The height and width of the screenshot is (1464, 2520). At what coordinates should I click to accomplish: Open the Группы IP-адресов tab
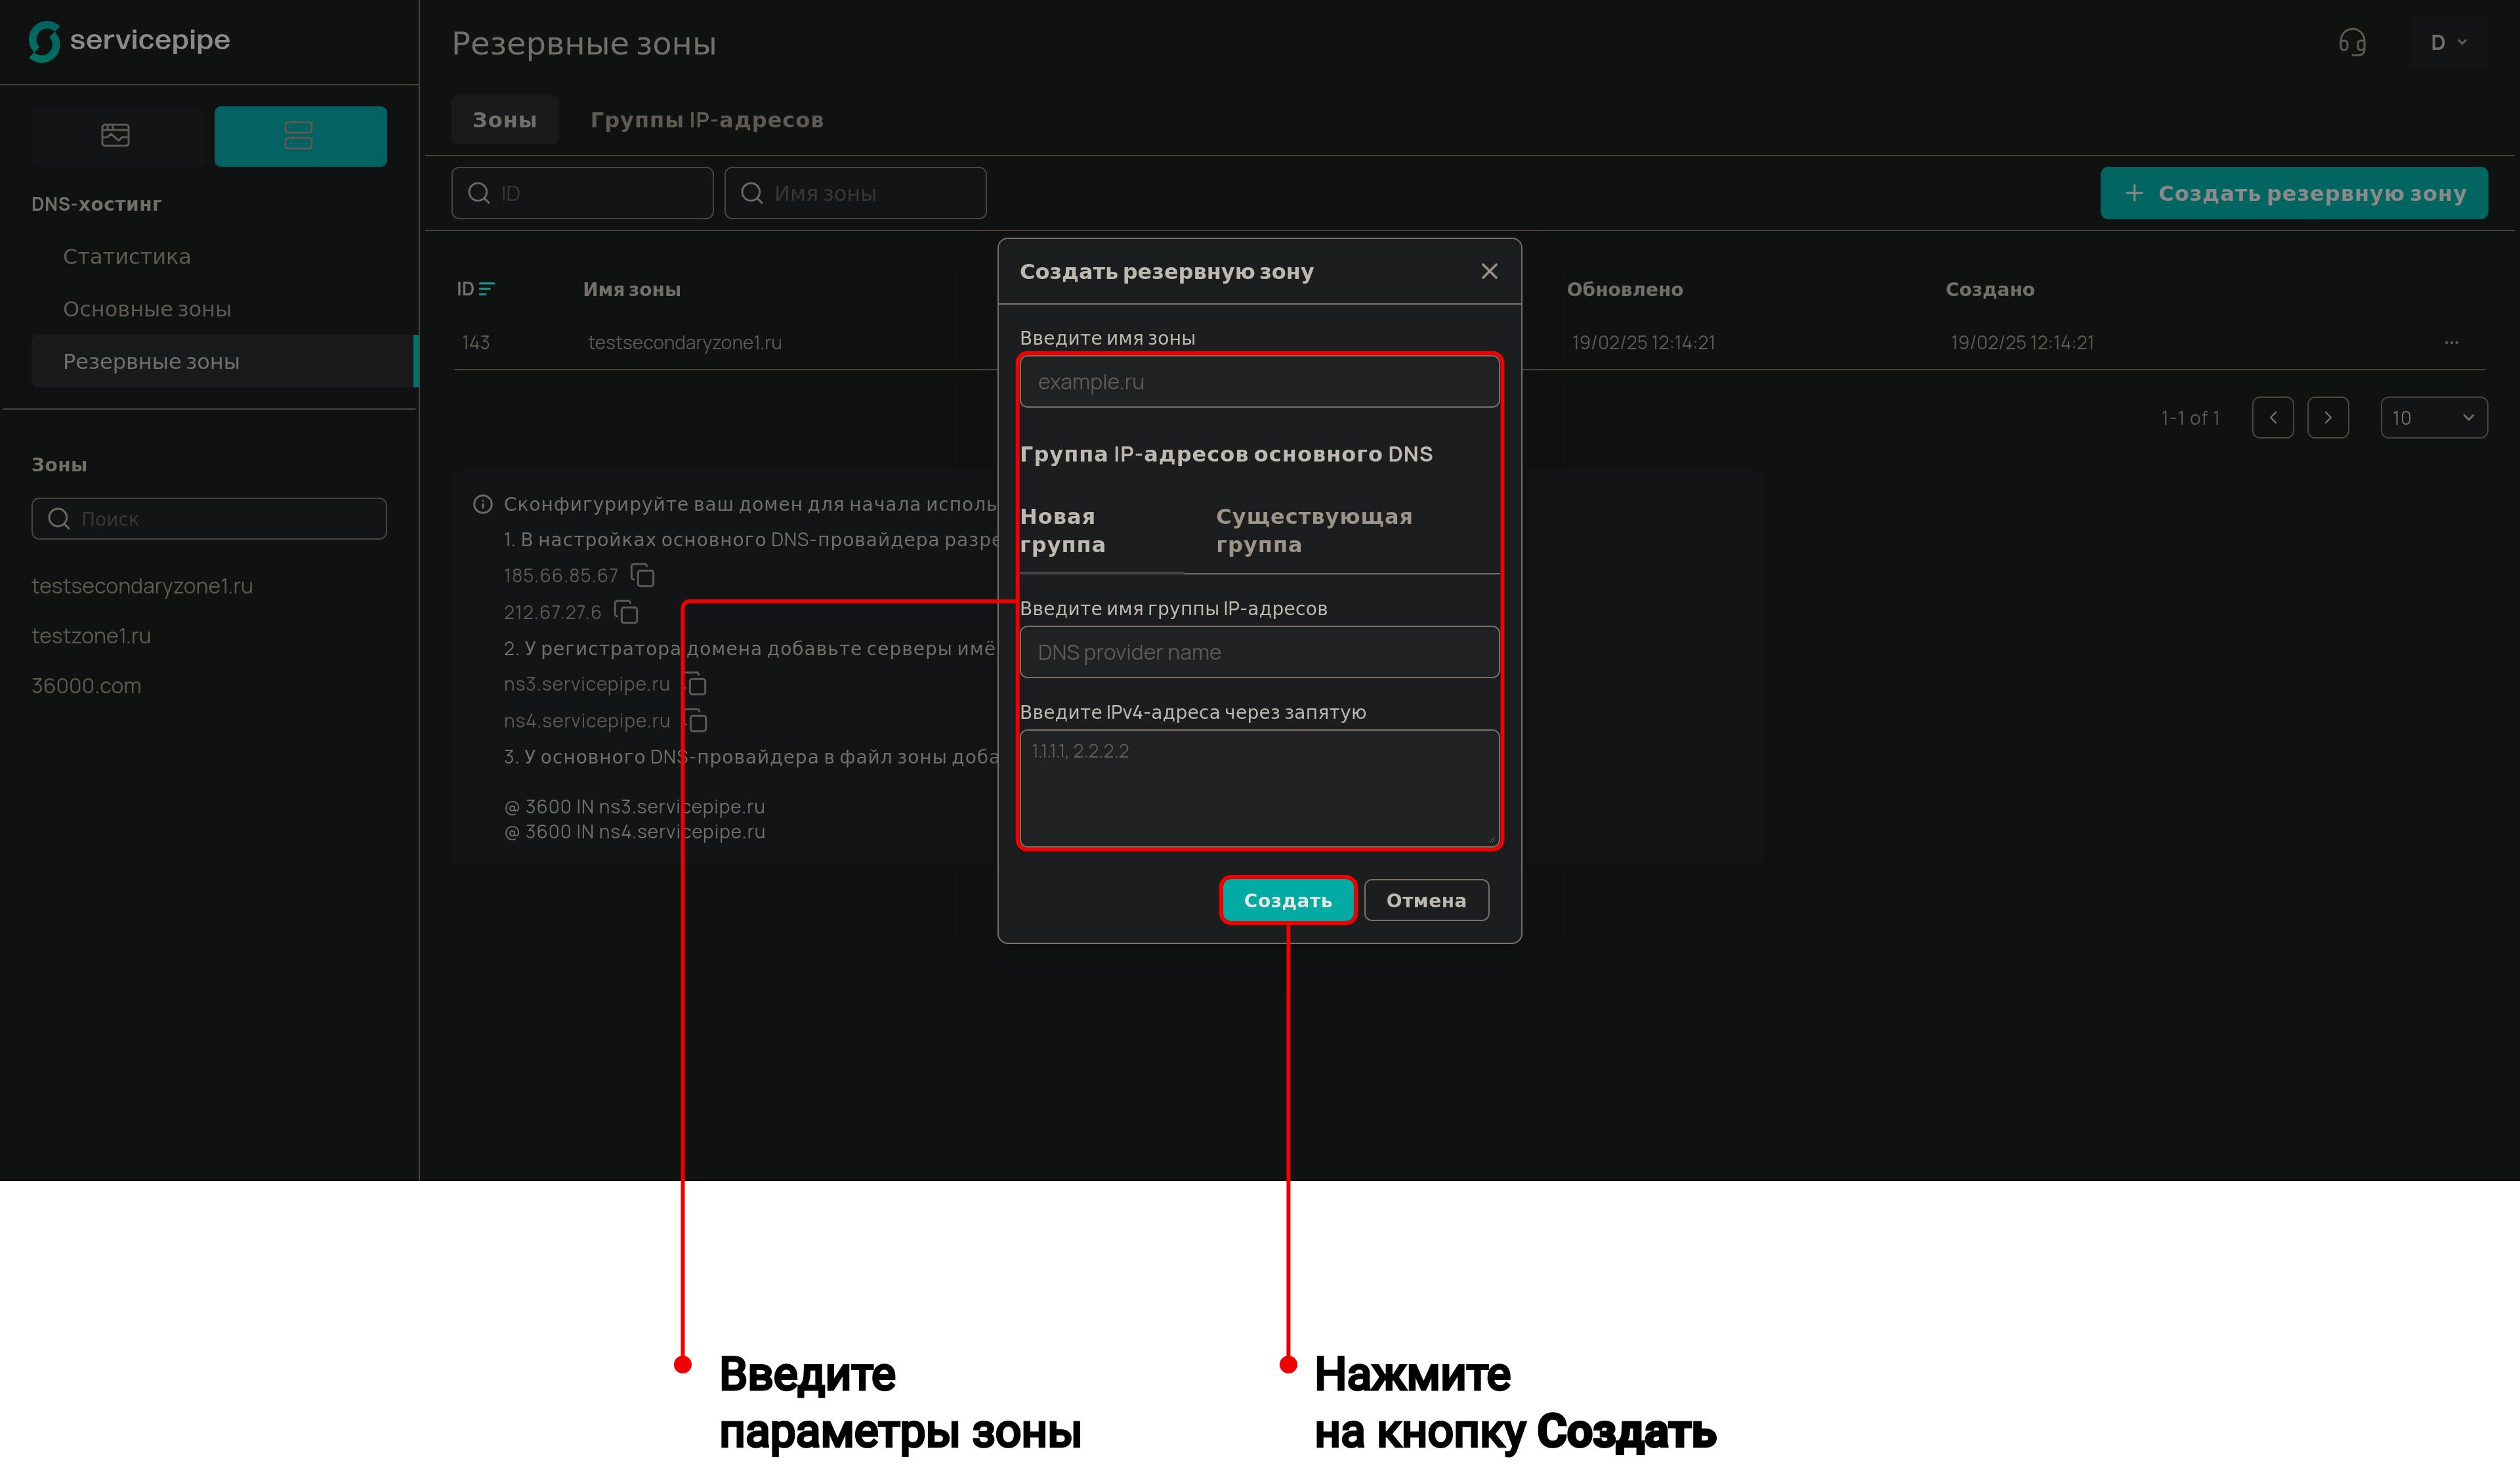706,120
